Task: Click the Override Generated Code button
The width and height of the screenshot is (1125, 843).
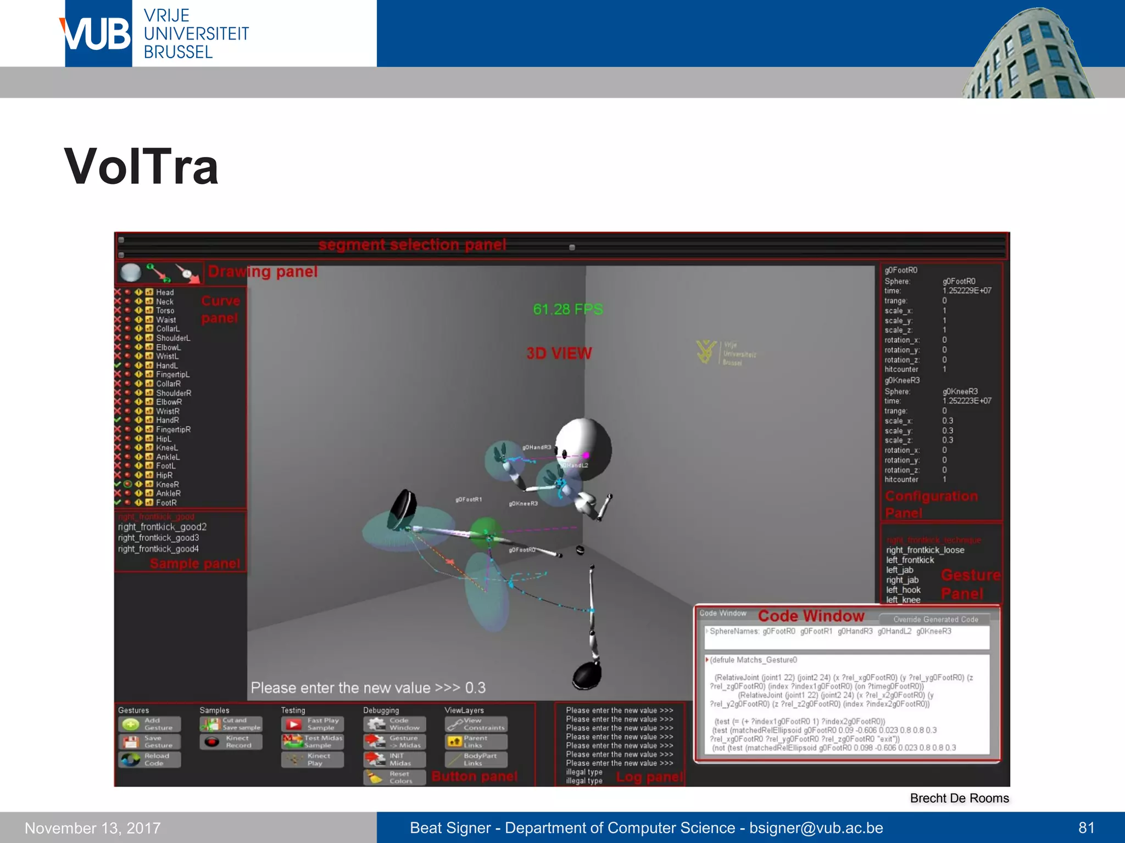Action: (x=935, y=620)
